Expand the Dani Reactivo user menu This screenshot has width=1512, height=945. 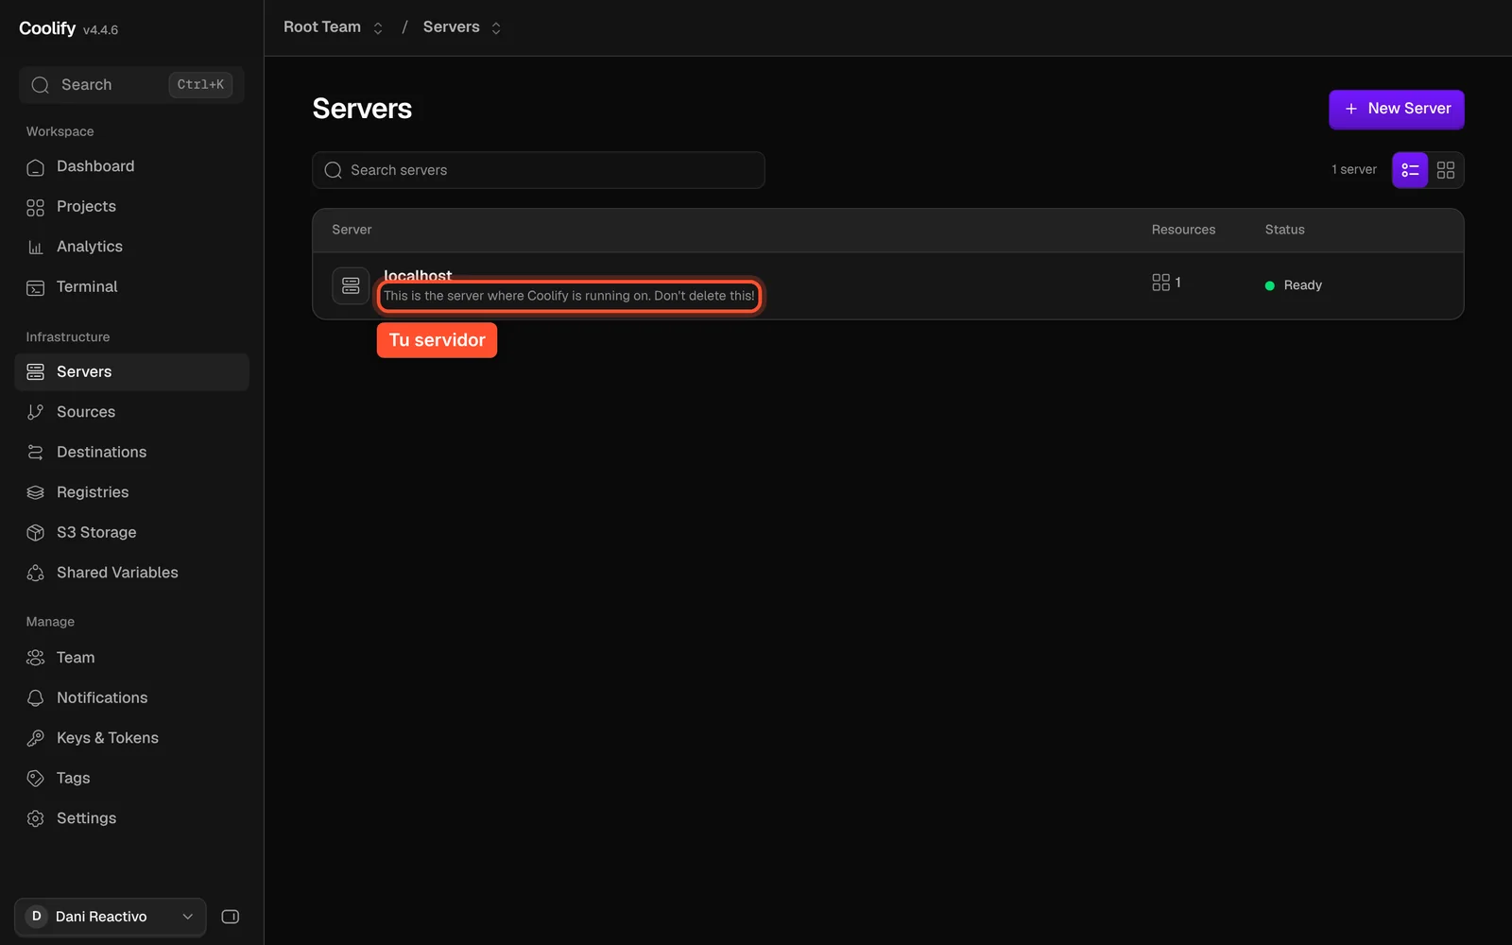[x=111, y=917]
